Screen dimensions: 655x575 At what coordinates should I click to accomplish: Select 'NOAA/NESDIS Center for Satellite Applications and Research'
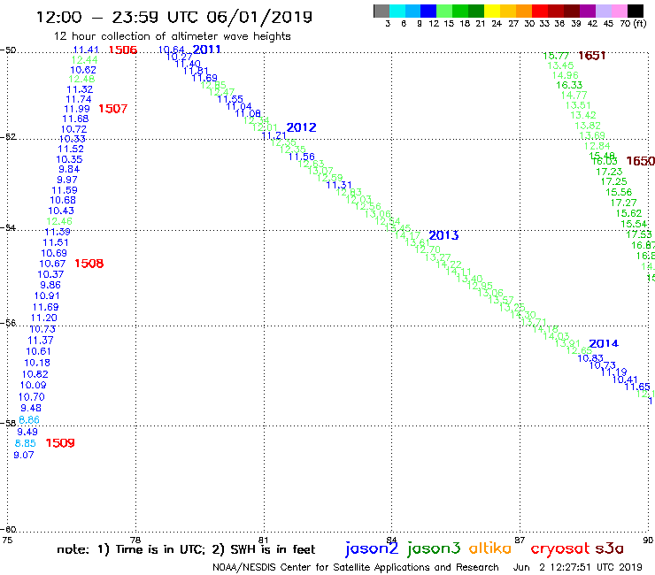[x=356, y=568]
